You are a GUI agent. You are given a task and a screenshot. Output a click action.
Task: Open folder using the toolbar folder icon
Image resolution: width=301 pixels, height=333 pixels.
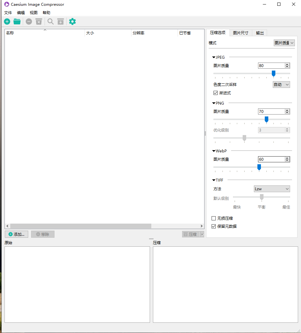[17, 21]
